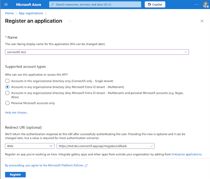
Task: Select Personal Microsoft accounts only option
Action: pyautogui.click(x=7, y=103)
